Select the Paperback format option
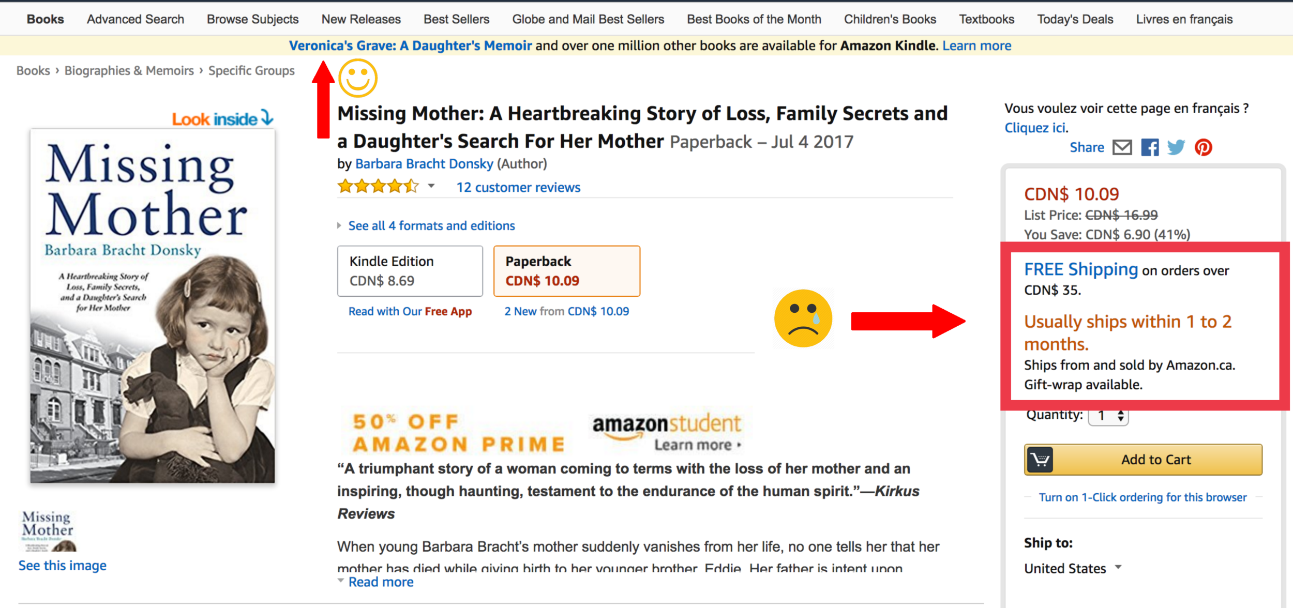 (x=567, y=271)
